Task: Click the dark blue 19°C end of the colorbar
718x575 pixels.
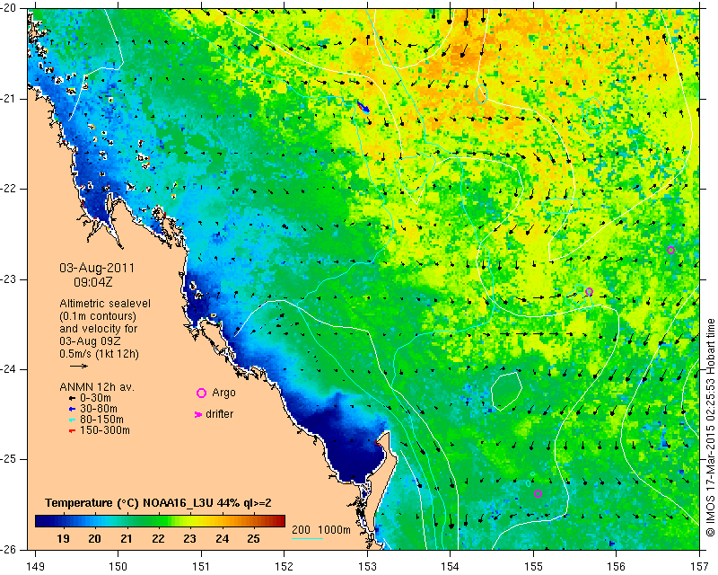Action: 41,521
